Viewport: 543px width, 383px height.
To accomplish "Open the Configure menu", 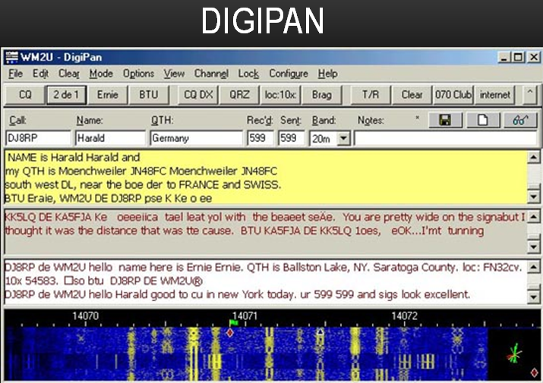I will click(x=289, y=74).
